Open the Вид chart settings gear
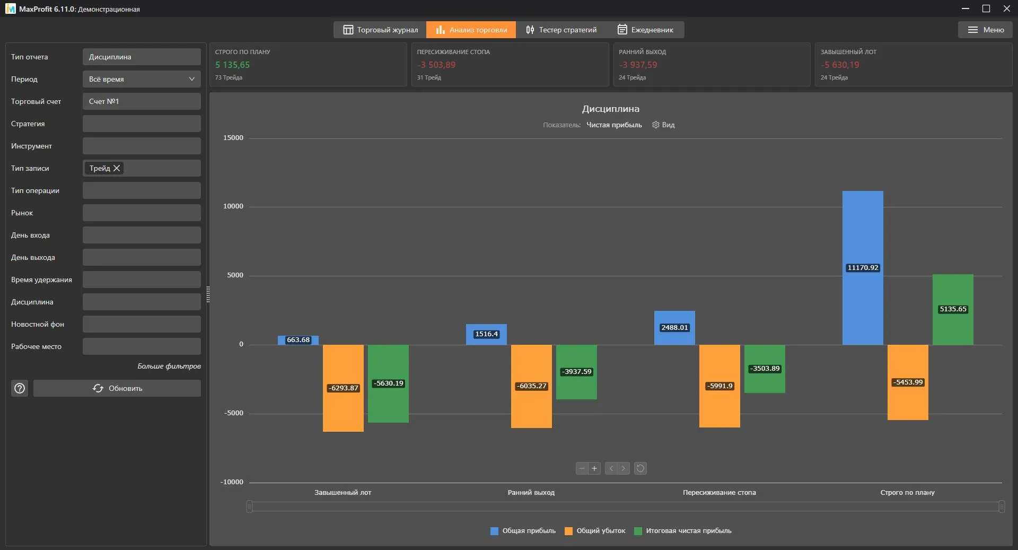Viewport: 1018px width, 550px height. [663, 125]
